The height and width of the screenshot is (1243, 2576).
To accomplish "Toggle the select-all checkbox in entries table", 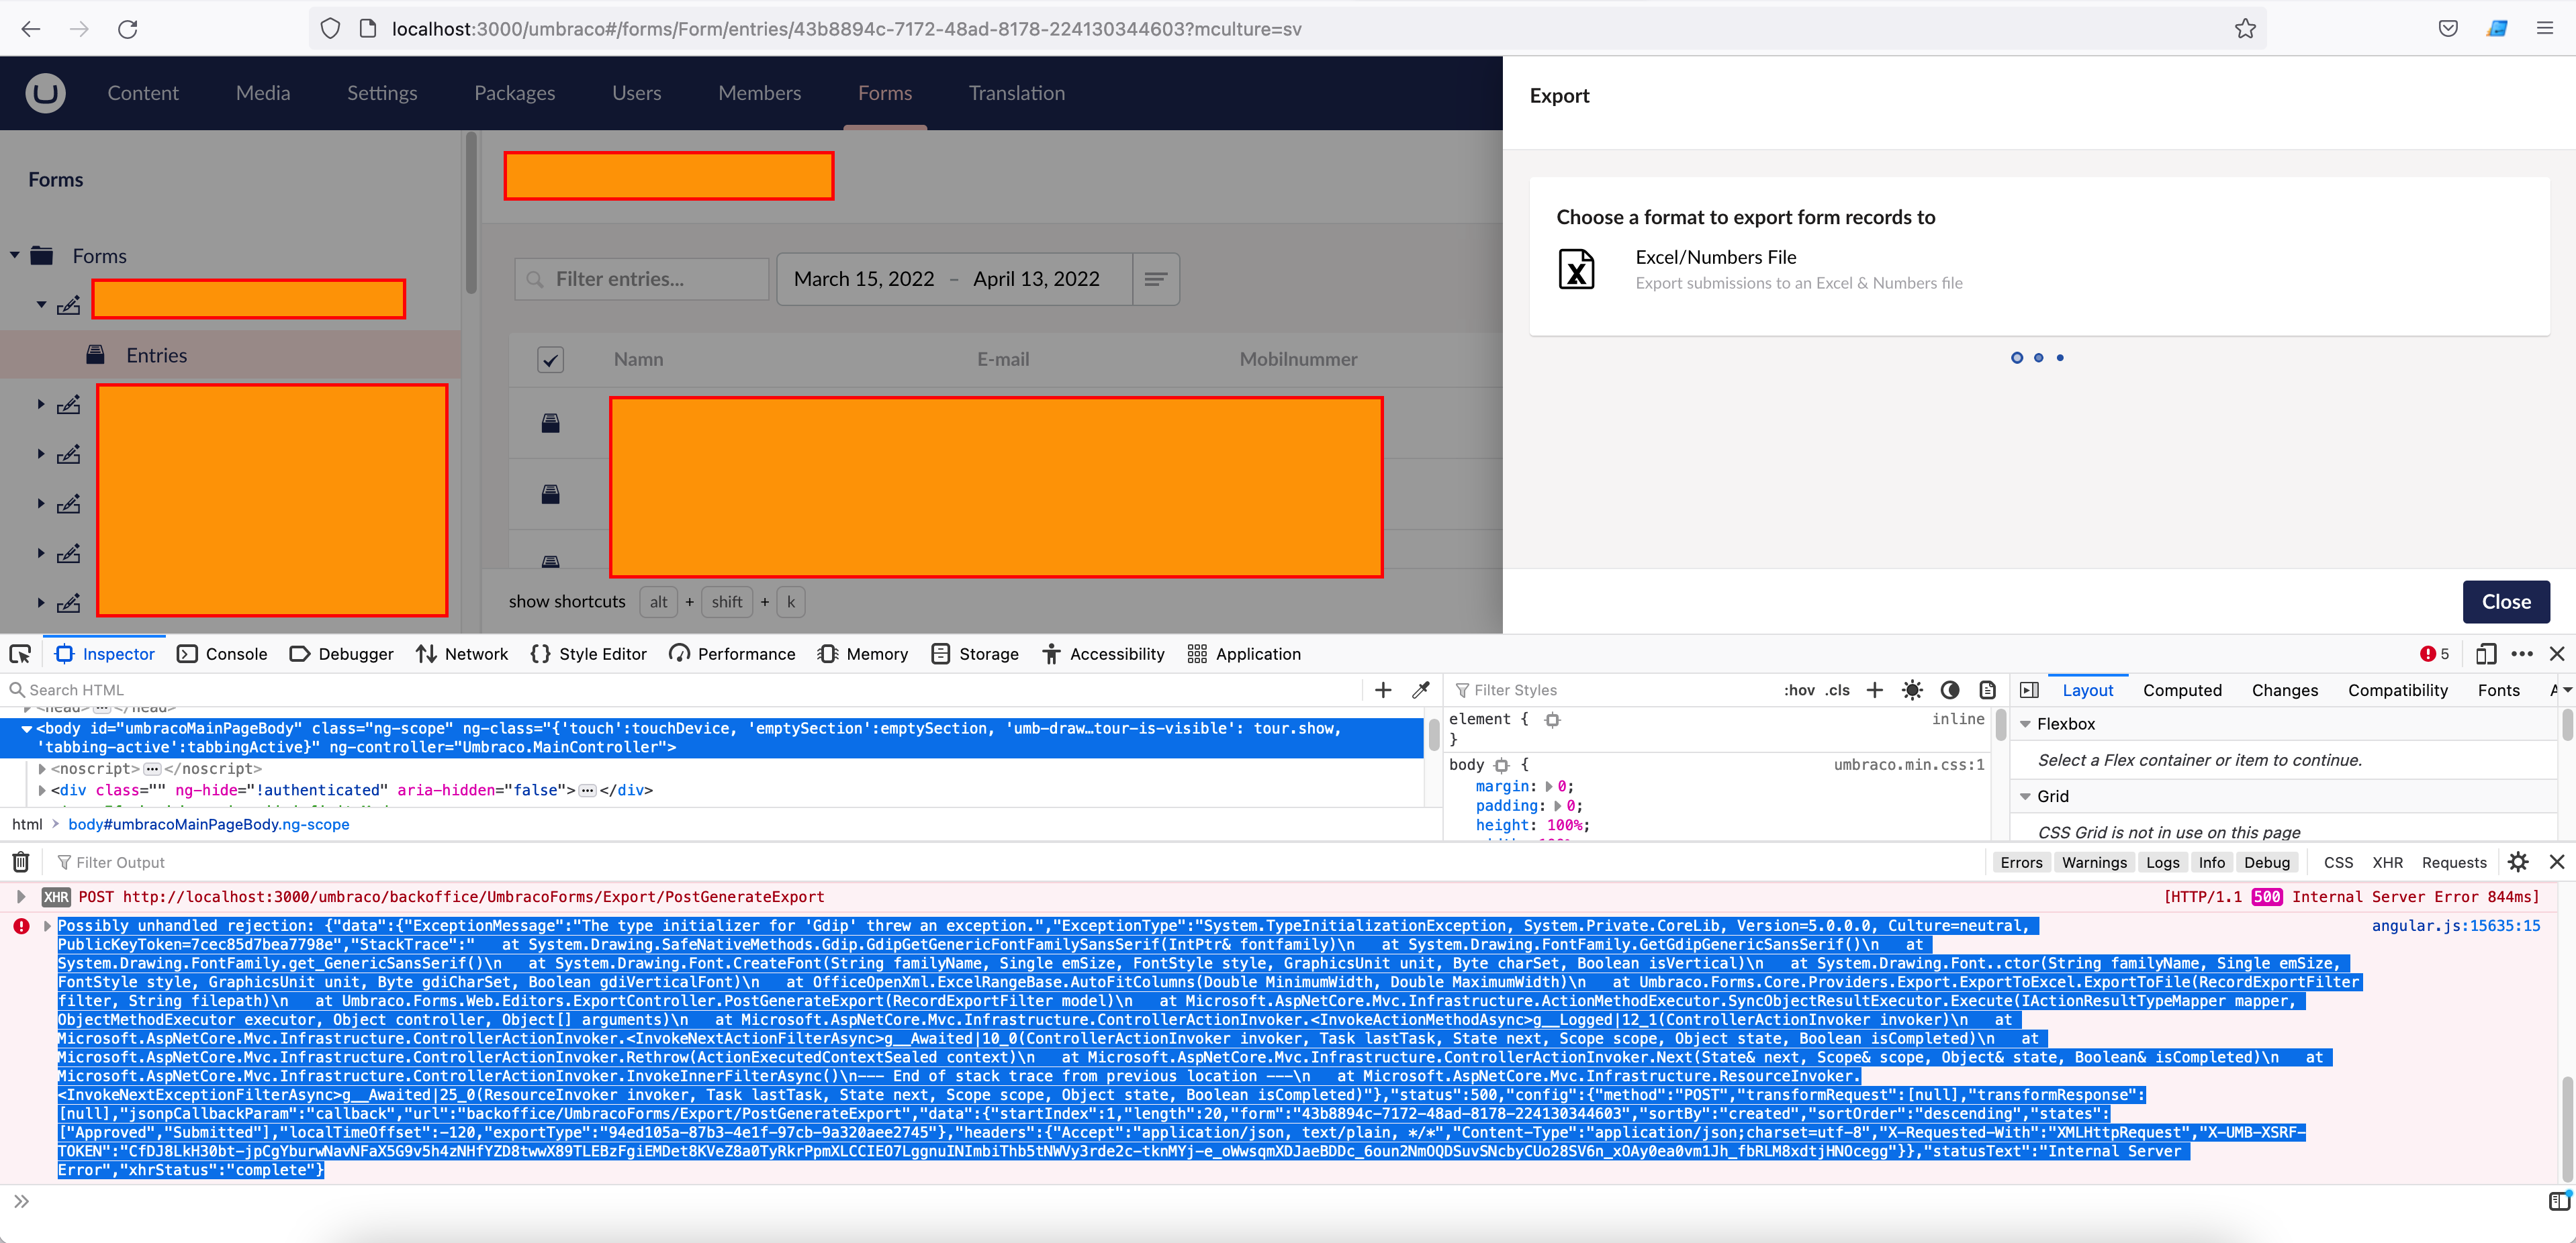I will [551, 358].
